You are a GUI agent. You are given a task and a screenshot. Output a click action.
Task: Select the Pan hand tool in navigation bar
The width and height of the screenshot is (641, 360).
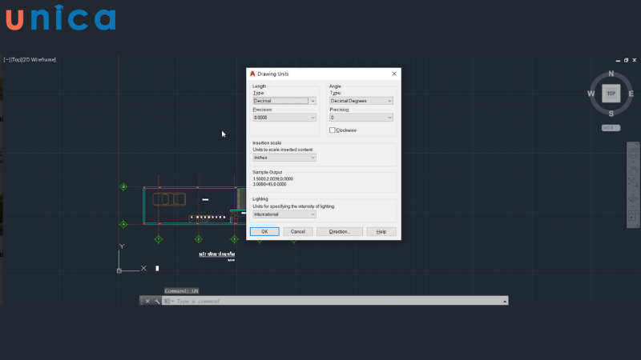click(x=633, y=170)
